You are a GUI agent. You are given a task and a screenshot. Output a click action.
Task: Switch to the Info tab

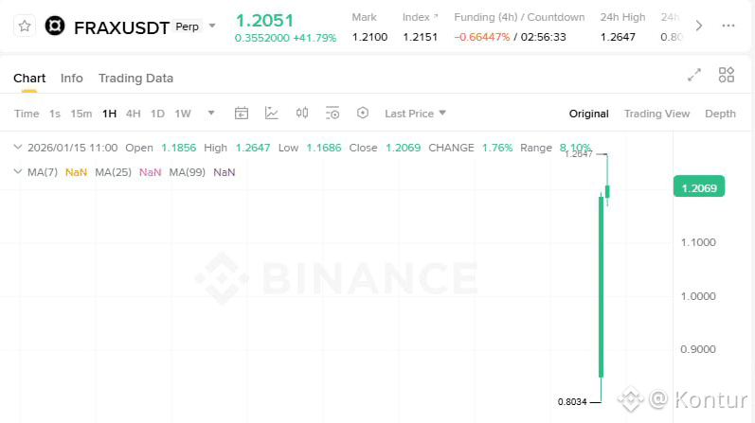[72, 78]
